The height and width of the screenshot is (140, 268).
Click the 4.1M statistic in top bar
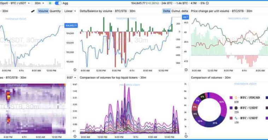[x=193, y=3]
